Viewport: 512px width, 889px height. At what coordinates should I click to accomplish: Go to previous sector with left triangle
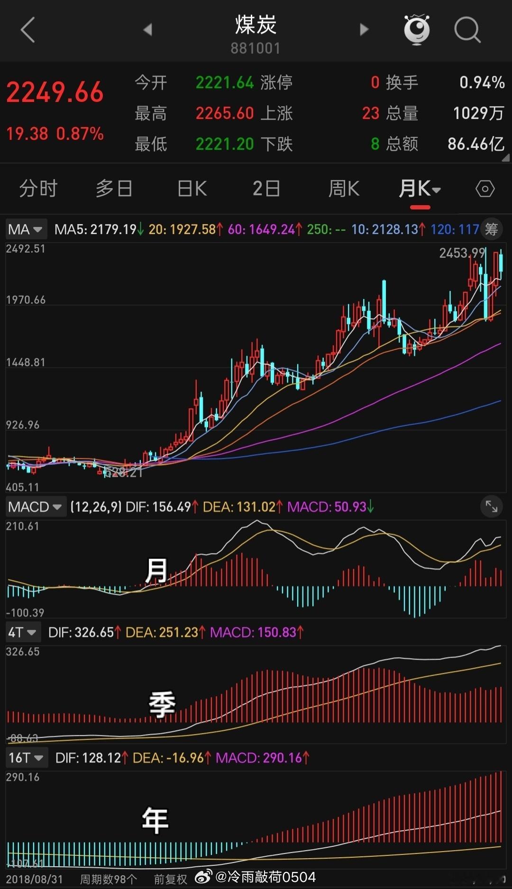[147, 29]
